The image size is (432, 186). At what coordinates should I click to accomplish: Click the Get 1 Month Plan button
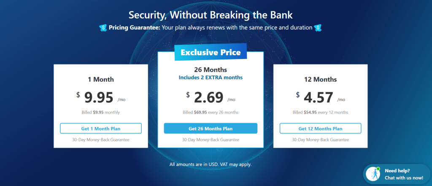(x=101, y=129)
